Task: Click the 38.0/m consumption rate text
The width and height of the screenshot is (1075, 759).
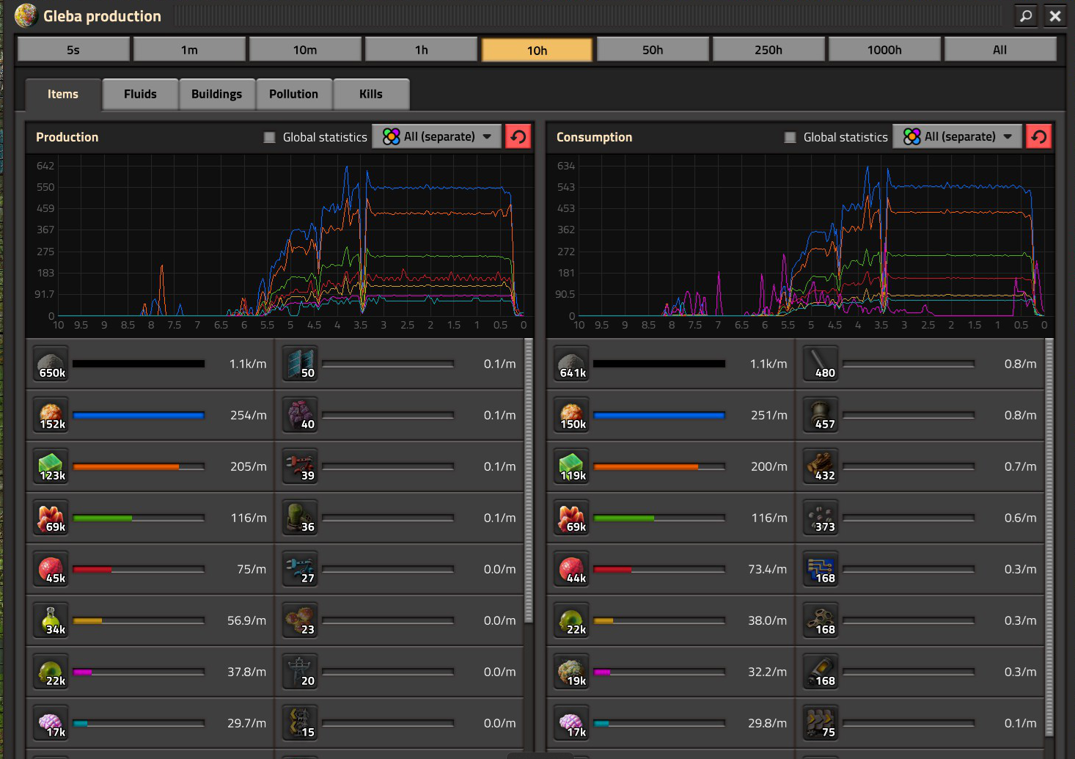Action: [x=767, y=620]
